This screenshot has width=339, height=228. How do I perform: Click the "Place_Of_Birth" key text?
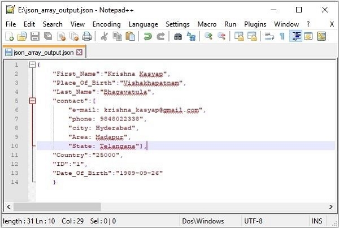pos(84,83)
